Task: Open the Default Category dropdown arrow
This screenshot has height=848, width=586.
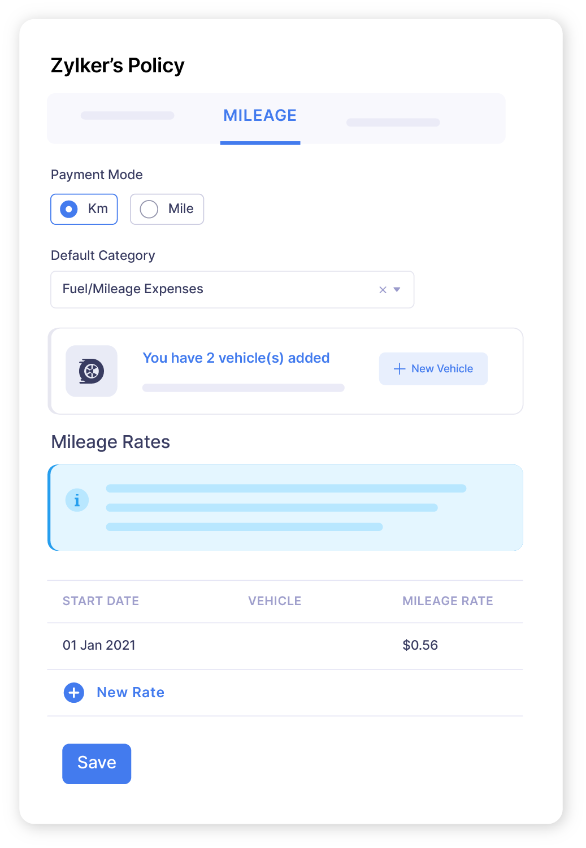Action: tap(398, 289)
